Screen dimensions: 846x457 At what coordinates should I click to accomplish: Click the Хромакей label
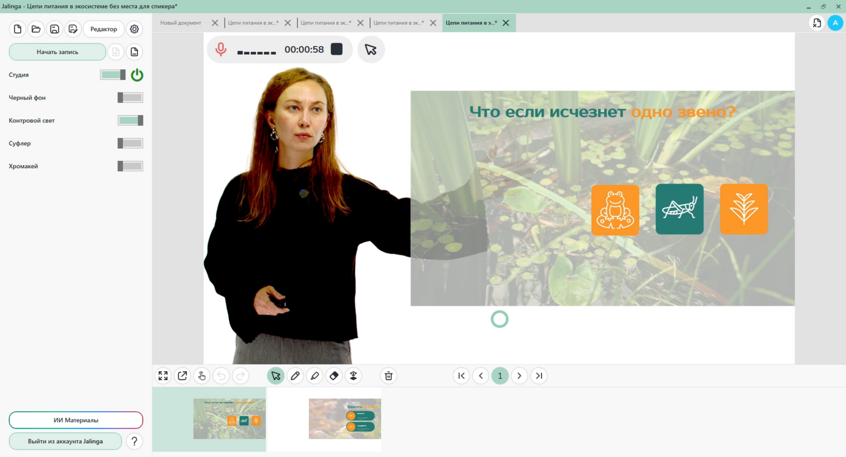click(23, 166)
